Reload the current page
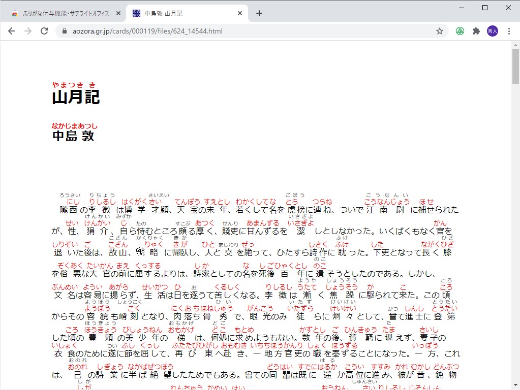Screen dimensions: 520x390 point(44,30)
